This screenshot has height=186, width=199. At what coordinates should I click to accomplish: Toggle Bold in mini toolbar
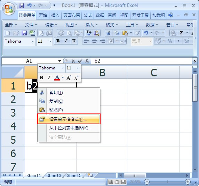click(x=41, y=77)
